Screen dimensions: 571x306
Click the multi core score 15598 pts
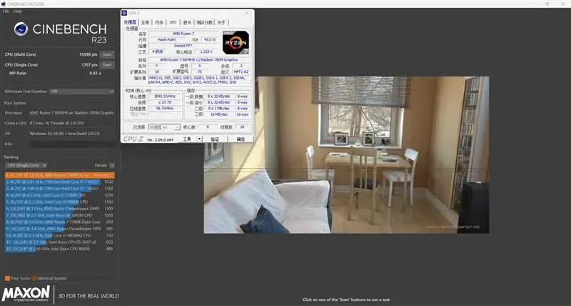tap(89, 54)
